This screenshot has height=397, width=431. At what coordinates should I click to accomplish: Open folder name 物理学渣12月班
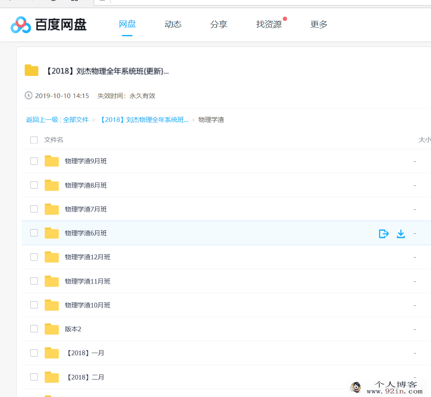pyautogui.click(x=87, y=257)
